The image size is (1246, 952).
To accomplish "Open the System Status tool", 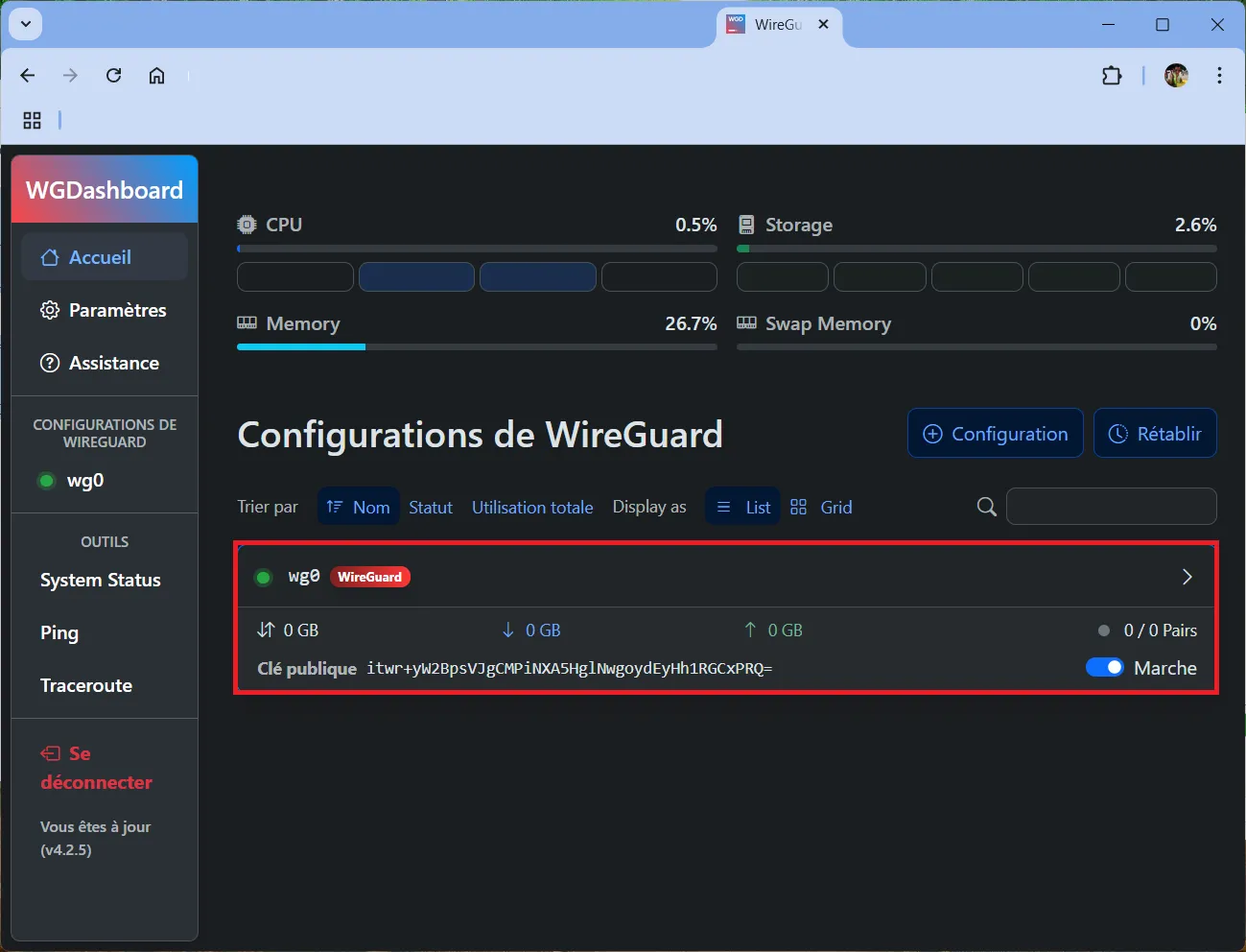I will coord(101,580).
